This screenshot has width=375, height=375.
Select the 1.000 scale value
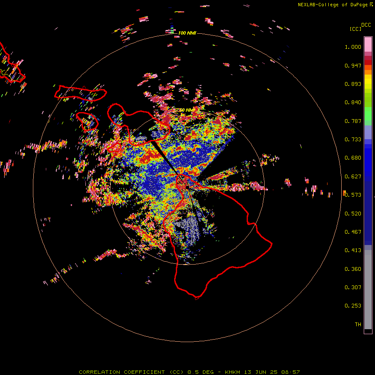tap(353, 47)
